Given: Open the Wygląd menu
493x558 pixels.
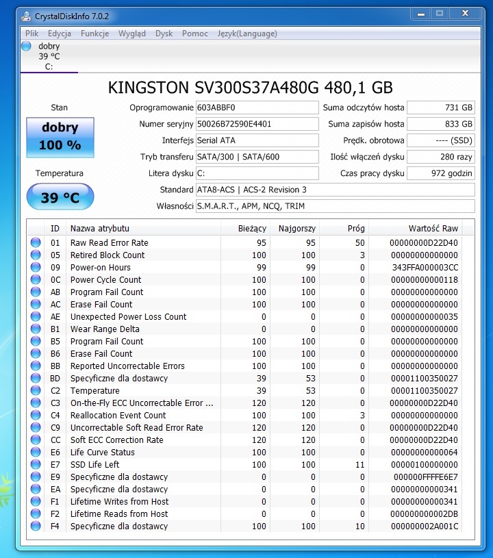Looking at the screenshot, I should point(132,34).
